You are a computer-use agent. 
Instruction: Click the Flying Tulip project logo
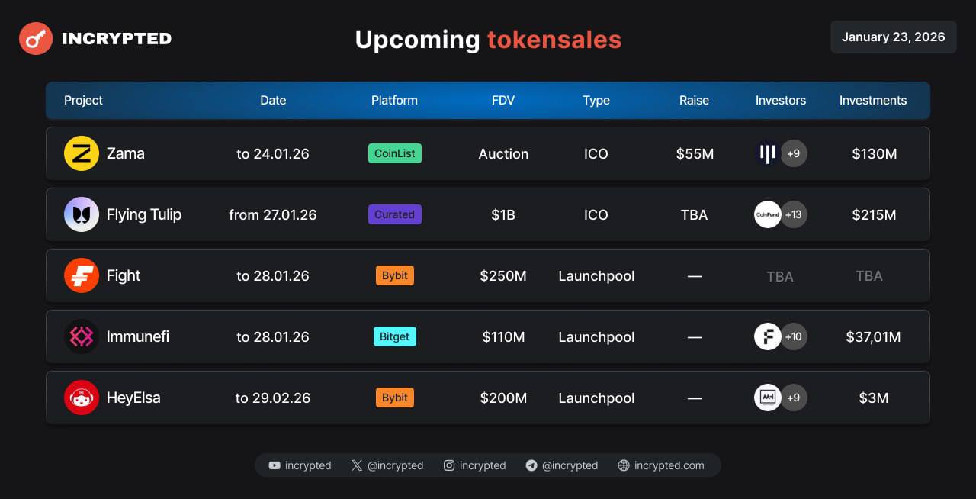(x=82, y=214)
